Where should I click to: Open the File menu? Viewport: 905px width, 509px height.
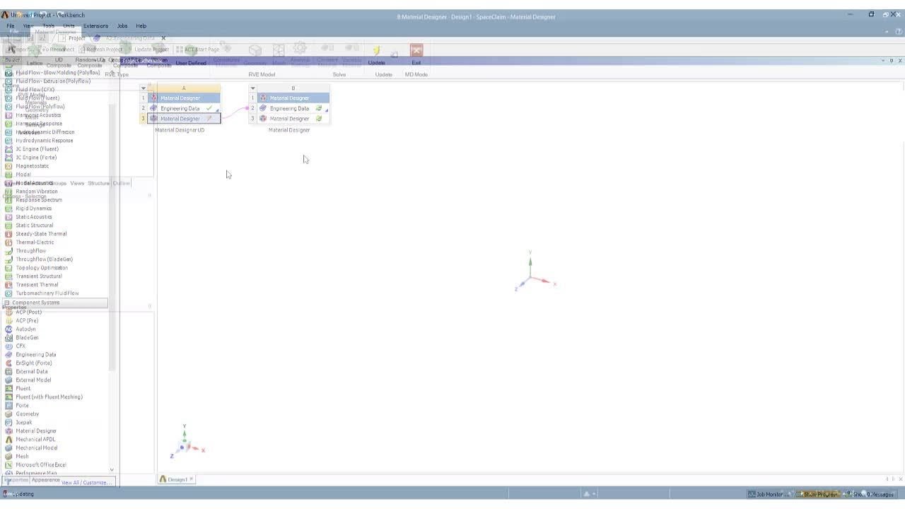(11, 25)
